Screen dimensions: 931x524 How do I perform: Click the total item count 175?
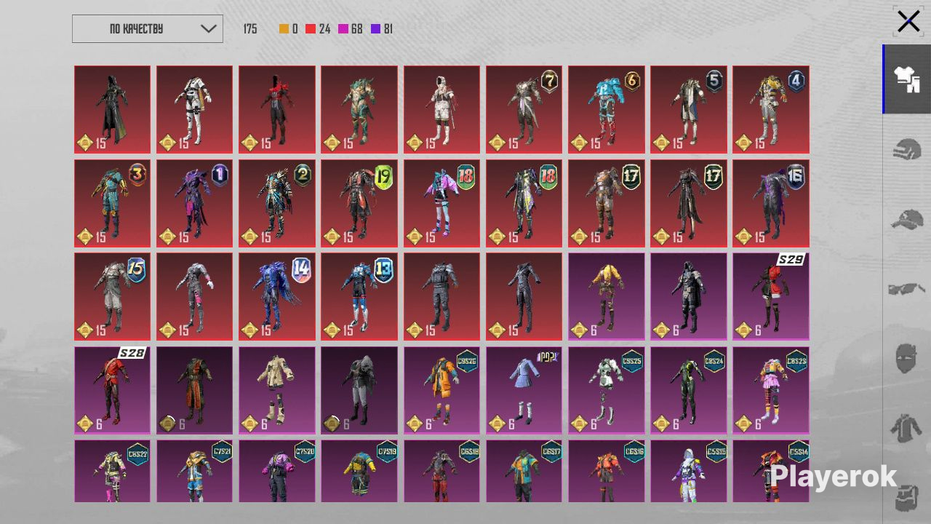click(250, 29)
